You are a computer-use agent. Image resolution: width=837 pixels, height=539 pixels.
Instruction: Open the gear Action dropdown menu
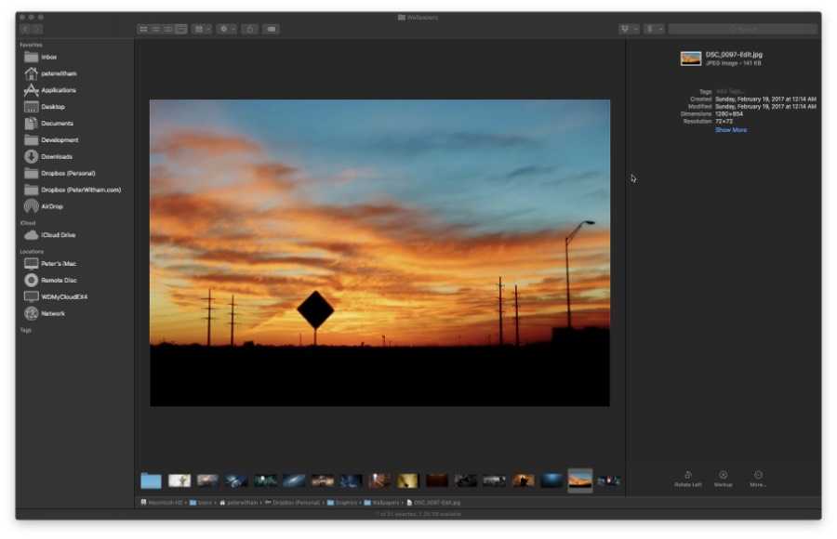click(227, 29)
